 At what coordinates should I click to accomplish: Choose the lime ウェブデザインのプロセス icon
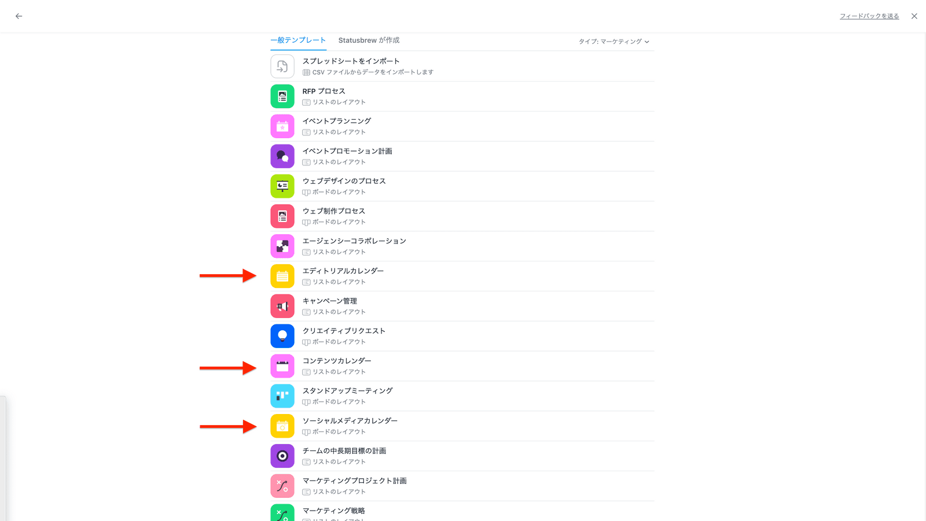point(282,186)
